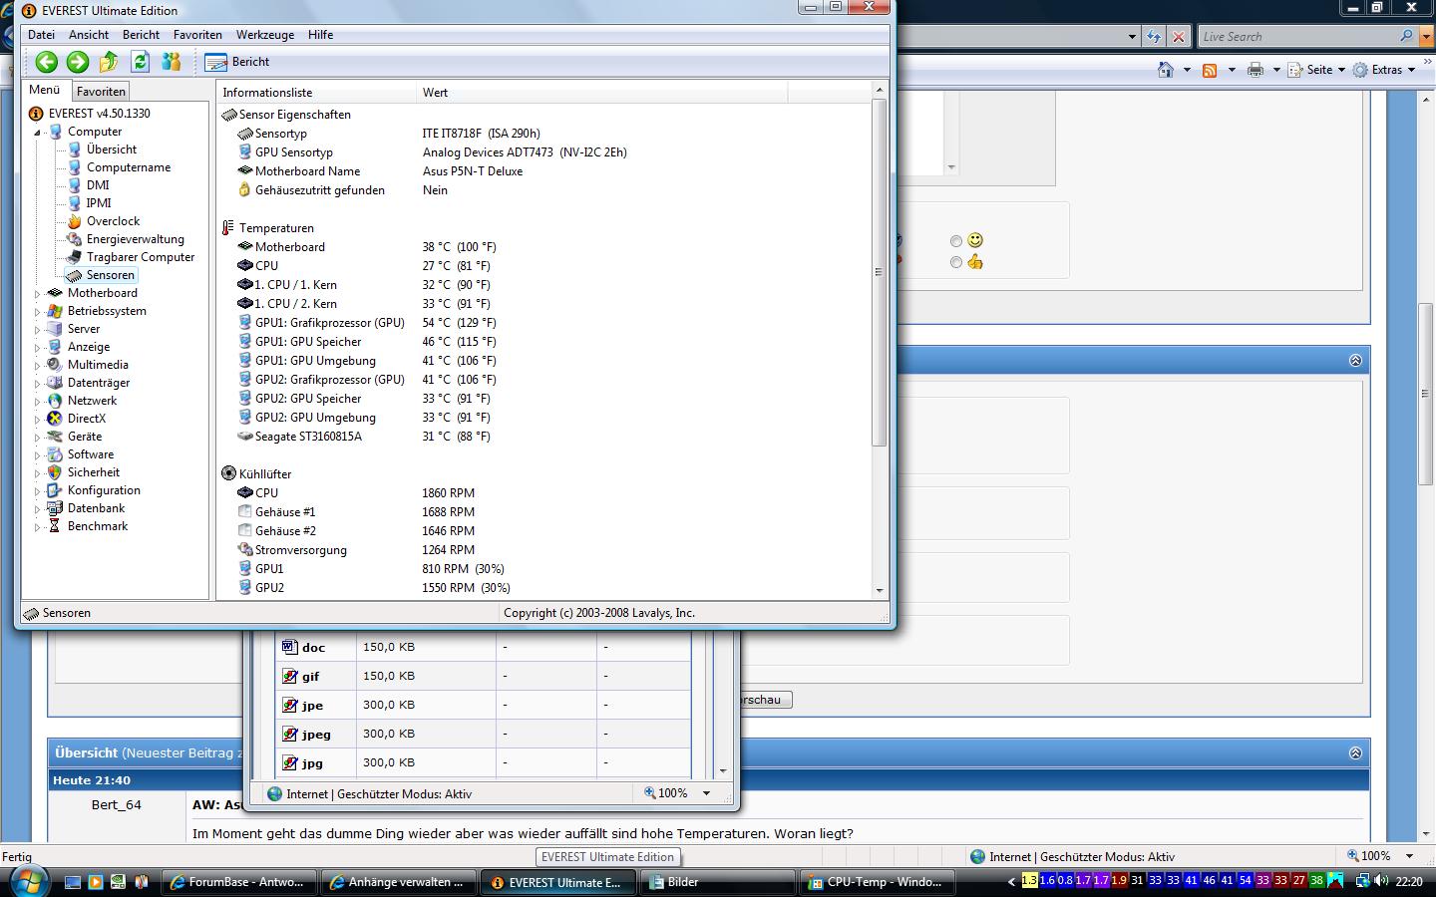
Task: Go forward with the green right arrow
Action: [x=77, y=62]
